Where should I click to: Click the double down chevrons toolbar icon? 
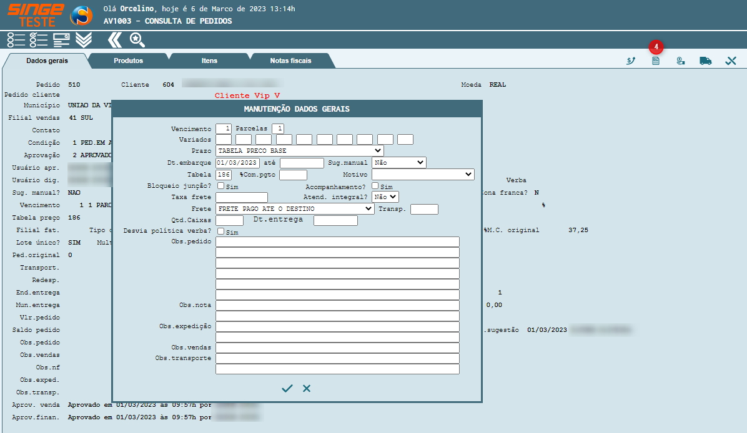pos(84,40)
